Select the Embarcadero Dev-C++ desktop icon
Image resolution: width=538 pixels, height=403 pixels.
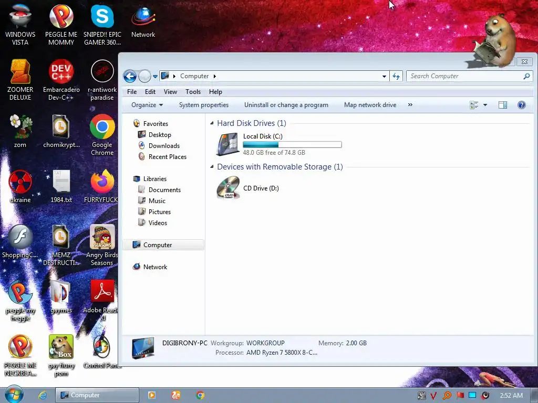61,80
